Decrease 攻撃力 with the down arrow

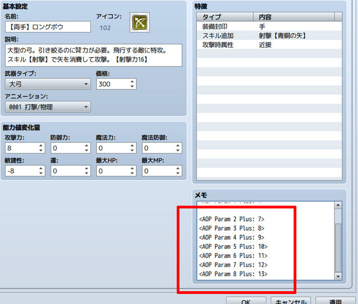[41, 151]
